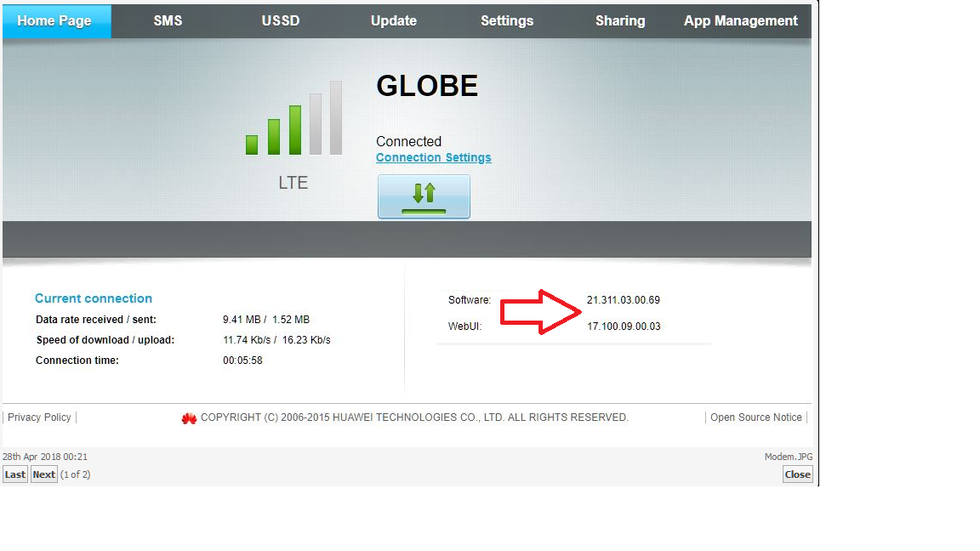This screenshot has width=980, height=551.
Task: Click the Last image button
Action: click(15, 474)
